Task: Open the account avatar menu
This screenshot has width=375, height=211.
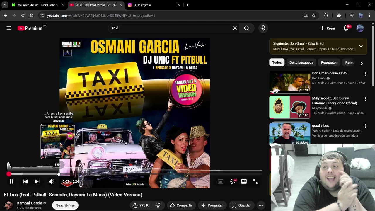Action: coord(360,28)
